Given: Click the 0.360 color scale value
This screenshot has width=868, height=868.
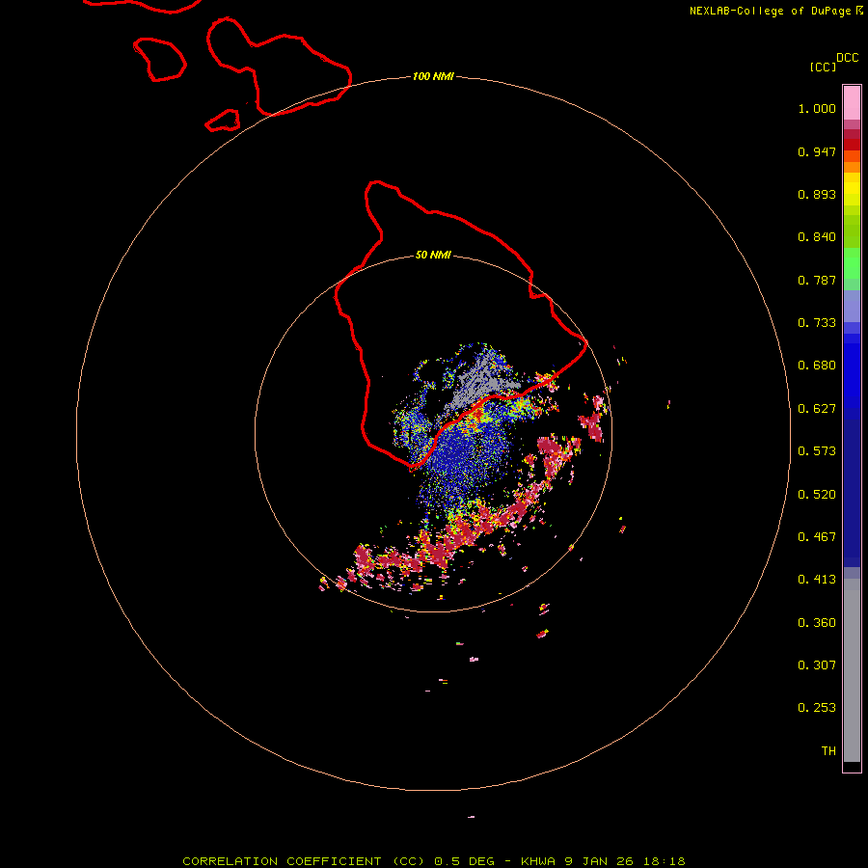Looking at the screenshot, I should pos(817,623).
